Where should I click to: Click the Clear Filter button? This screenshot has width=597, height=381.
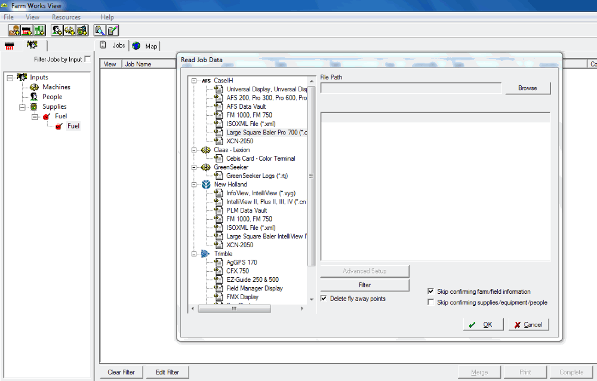point(121,372)
